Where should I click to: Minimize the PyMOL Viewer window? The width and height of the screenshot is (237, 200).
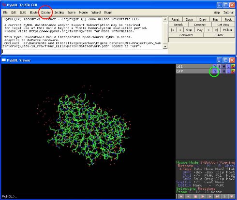[219, 60]
